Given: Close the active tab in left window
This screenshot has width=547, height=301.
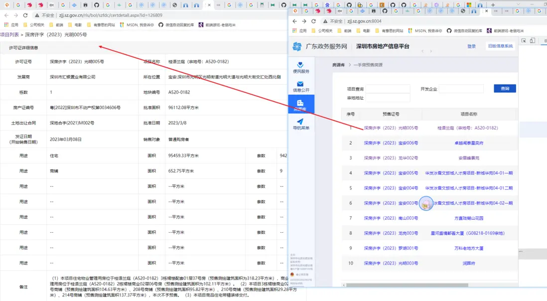Looking at the screenshot, I should [x=209, y=5].
